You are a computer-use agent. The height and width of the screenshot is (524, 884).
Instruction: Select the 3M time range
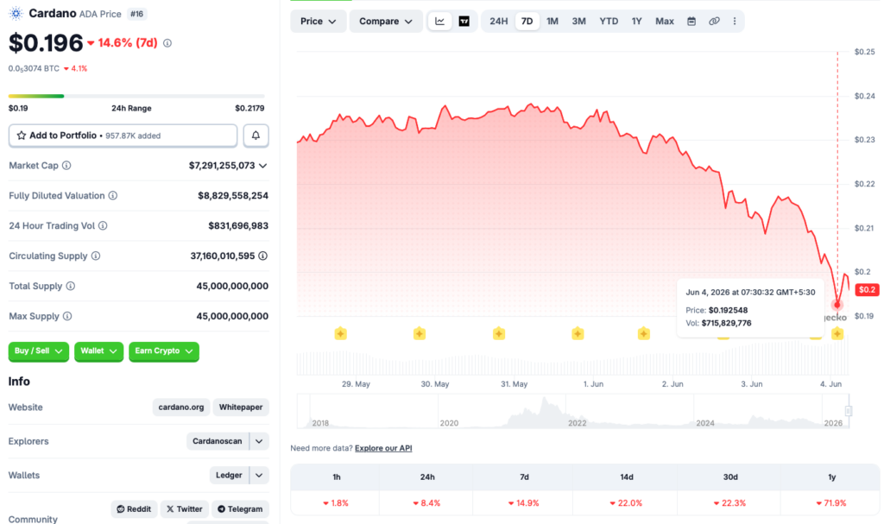(579, 22)
